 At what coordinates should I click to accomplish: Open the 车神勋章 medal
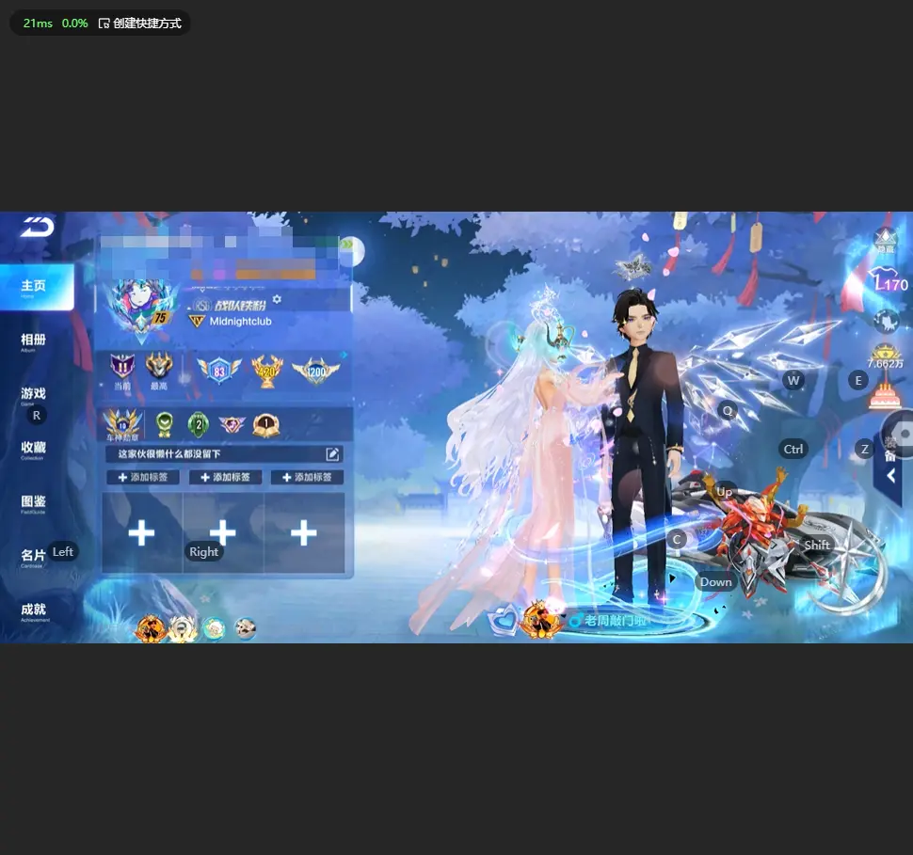pos(122,424)
